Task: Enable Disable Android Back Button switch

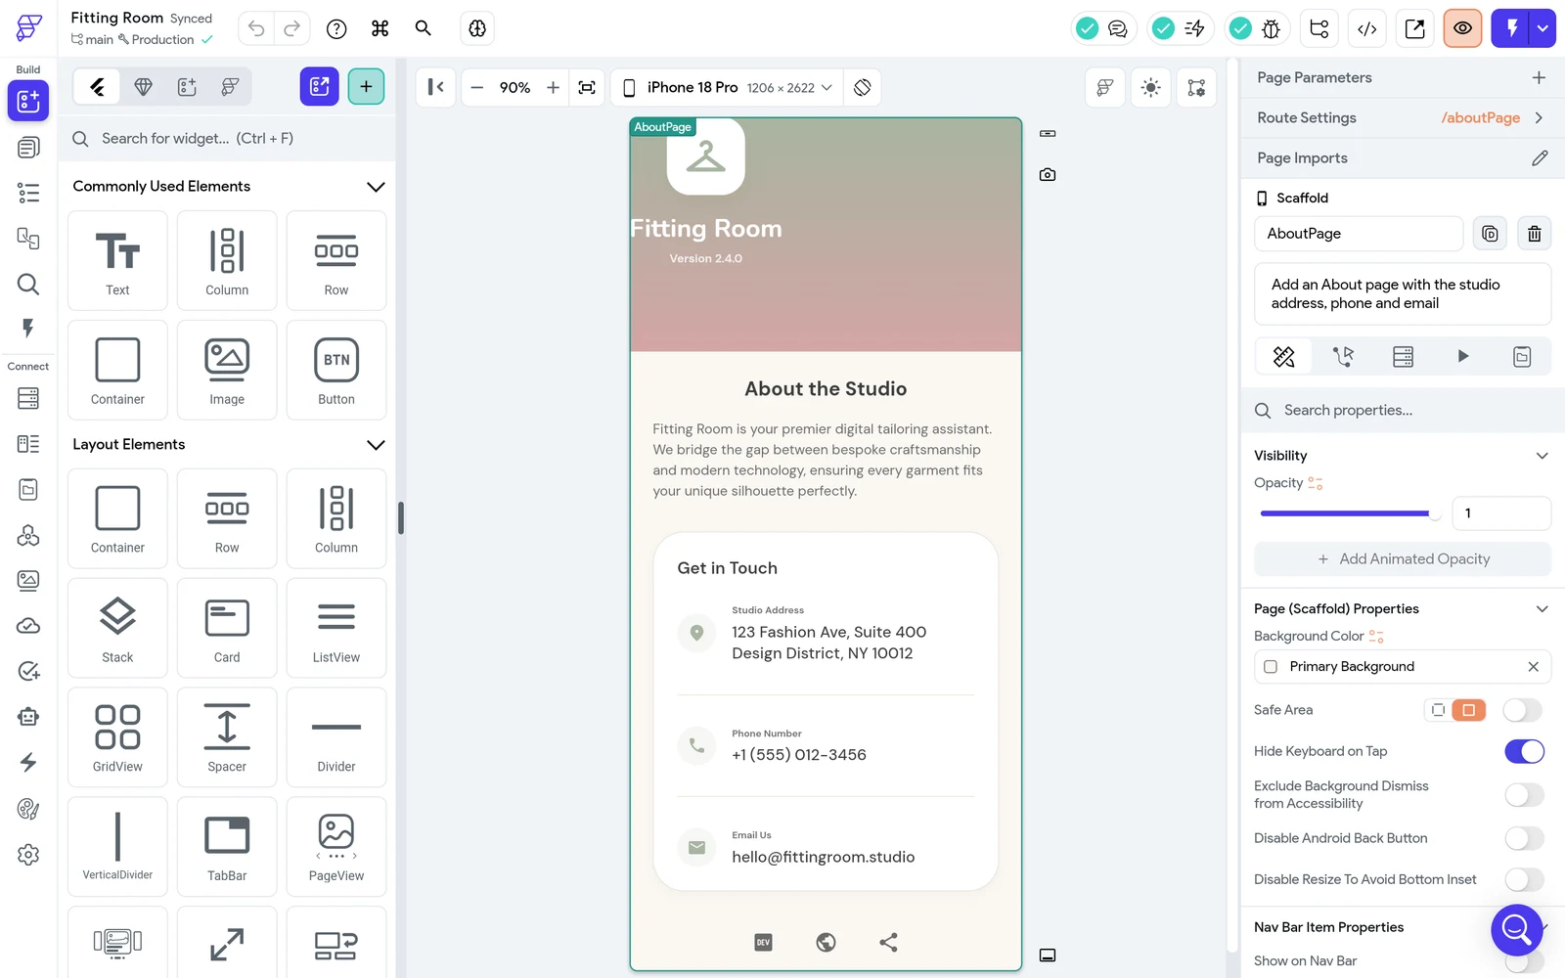Action: point(1523,838)
